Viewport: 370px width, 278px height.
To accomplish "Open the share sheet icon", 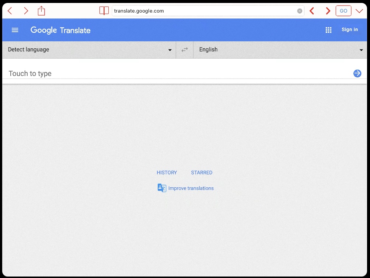I will pyautogui.click(x=41, y=11).
